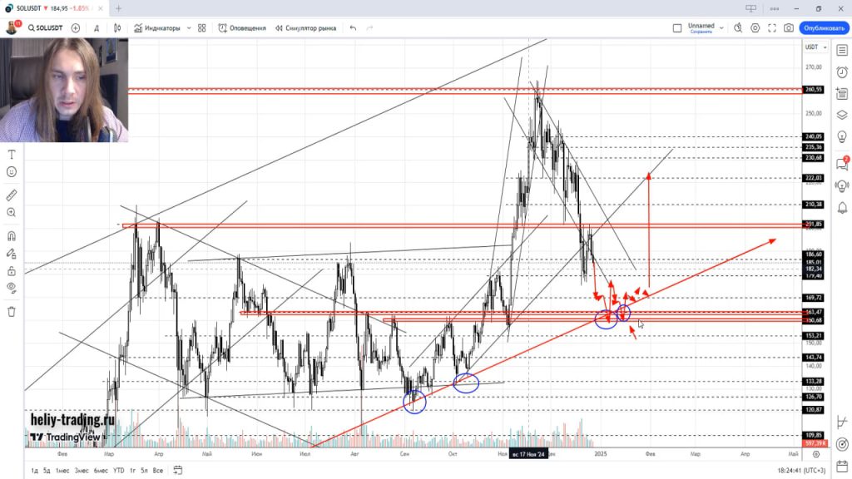
Task: Select the ruler Measure tool
Action: tap(12, 195)
